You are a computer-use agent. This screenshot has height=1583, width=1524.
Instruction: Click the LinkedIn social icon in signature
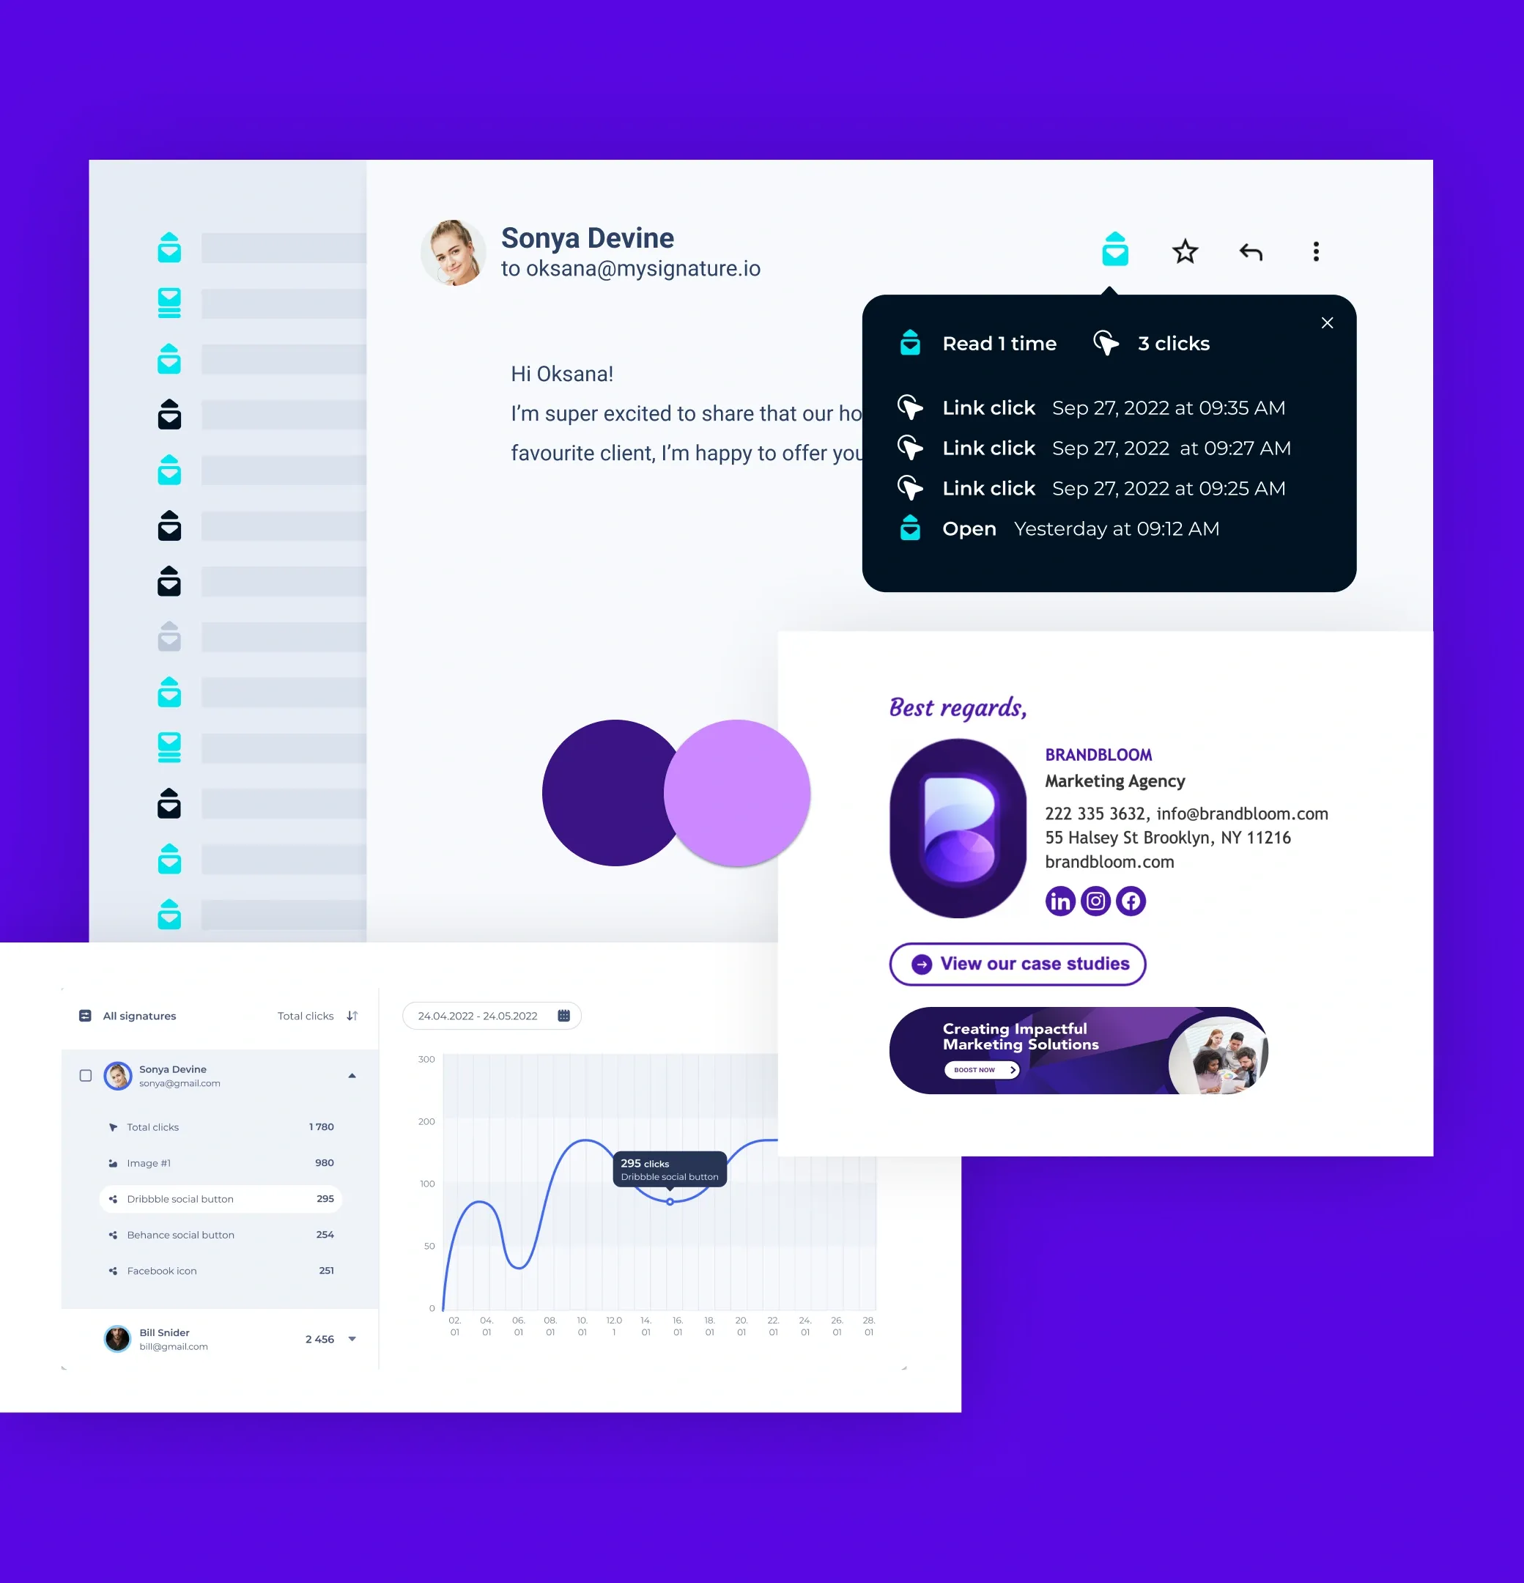[1059, 900]
